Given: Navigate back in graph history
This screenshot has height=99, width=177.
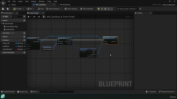Looking at the screenshot, I should coord(34,17).
